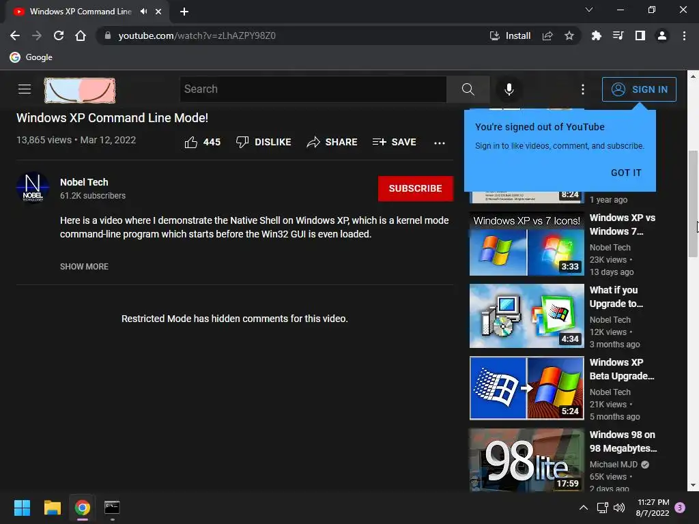The image size is (699, 524).
Task: Open the volume tray icon
Action: tap(619, 508)
